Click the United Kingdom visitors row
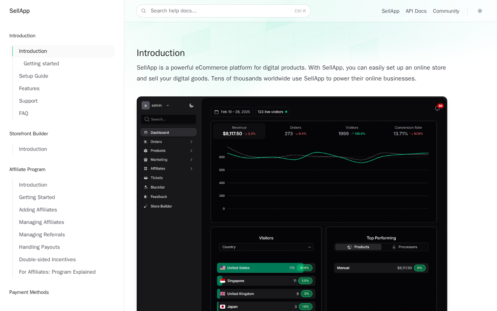 [x=266, y=294]
